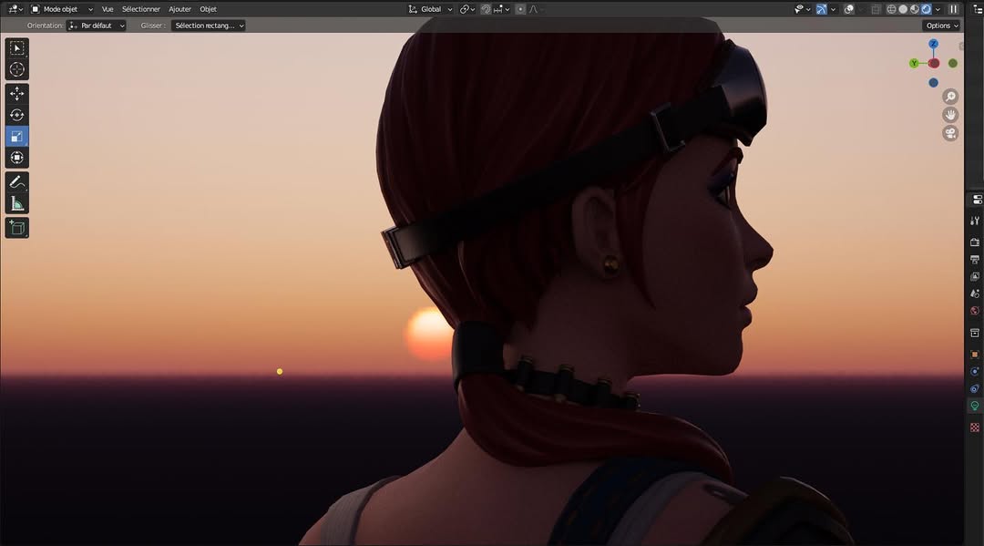Open the World properties tab
This screenshot has width=984, height=546.
975,311
